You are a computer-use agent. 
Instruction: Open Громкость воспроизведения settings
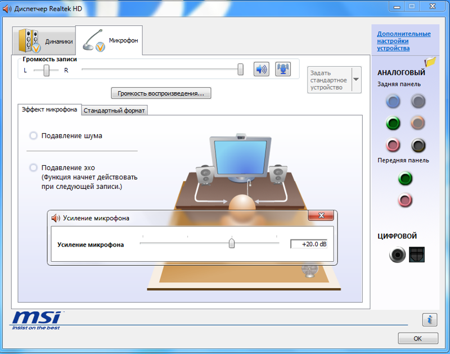(161, 93)
